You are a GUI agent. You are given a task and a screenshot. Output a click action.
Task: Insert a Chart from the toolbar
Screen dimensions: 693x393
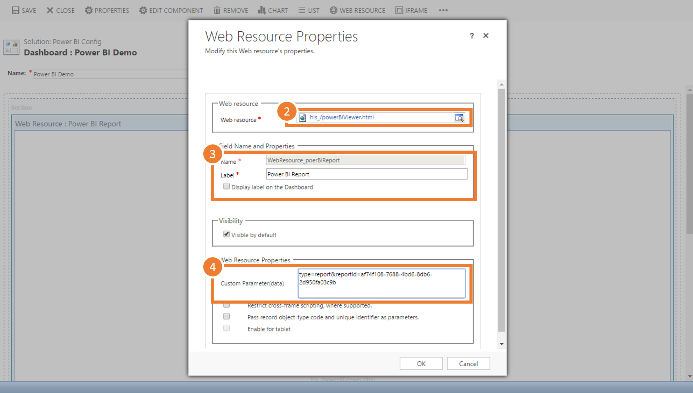272,10
